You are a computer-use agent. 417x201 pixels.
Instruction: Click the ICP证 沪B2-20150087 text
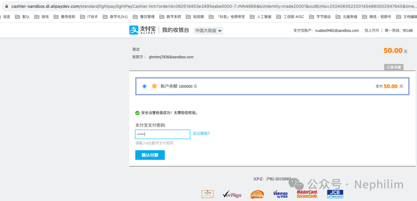coord(272,179)
